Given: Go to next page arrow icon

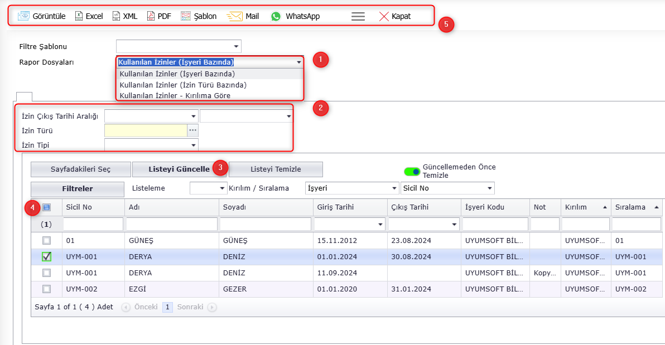Looking at the screenshot, I should 212,307.
